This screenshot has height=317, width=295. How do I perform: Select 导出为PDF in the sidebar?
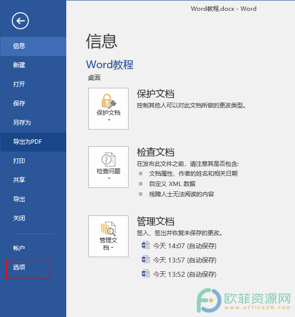[x=33, y=142]
